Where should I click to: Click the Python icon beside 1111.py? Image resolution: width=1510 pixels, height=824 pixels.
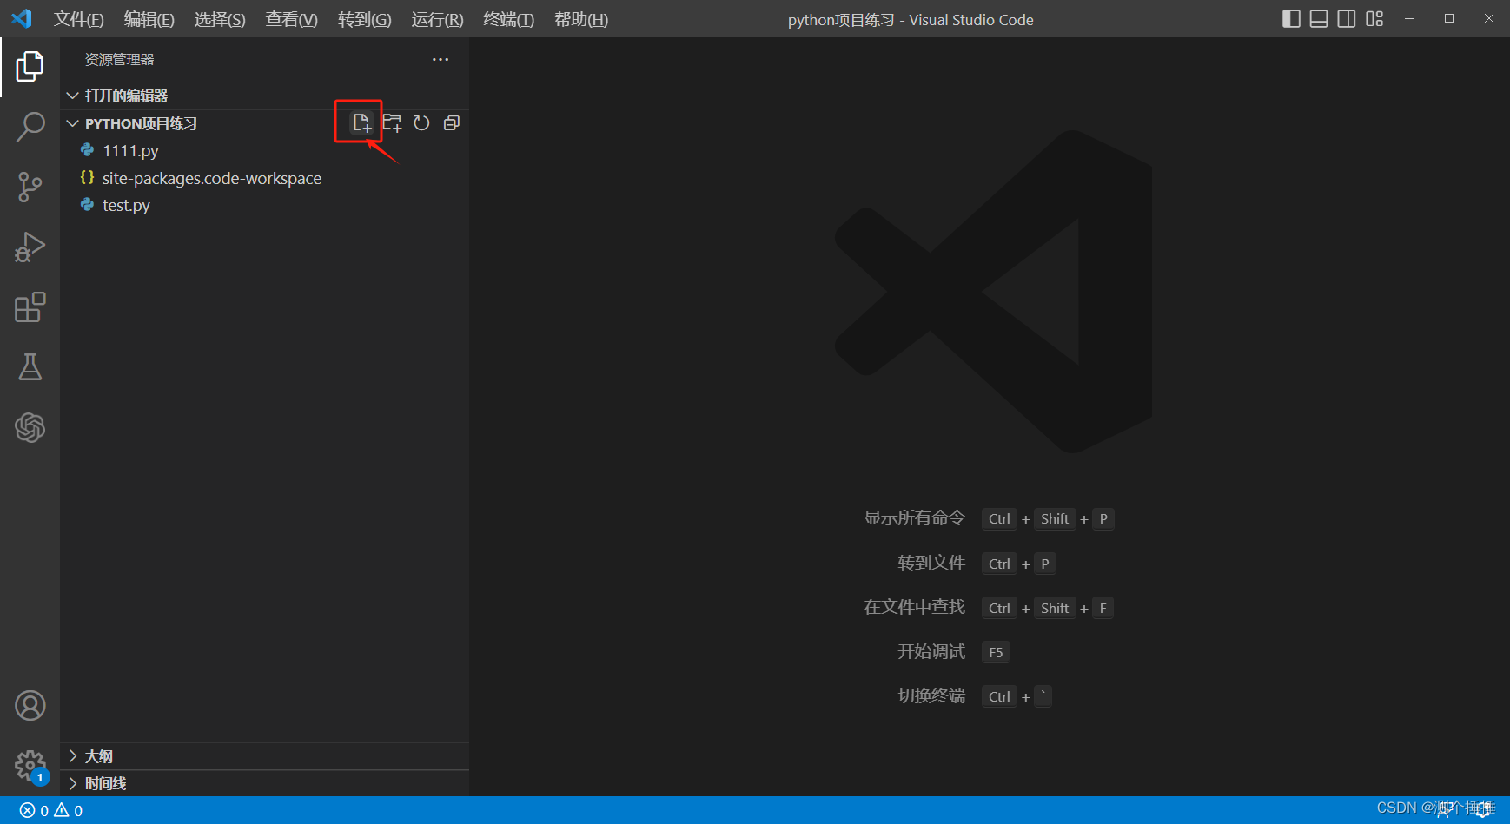pyautogui.click(x=87, y=150)
